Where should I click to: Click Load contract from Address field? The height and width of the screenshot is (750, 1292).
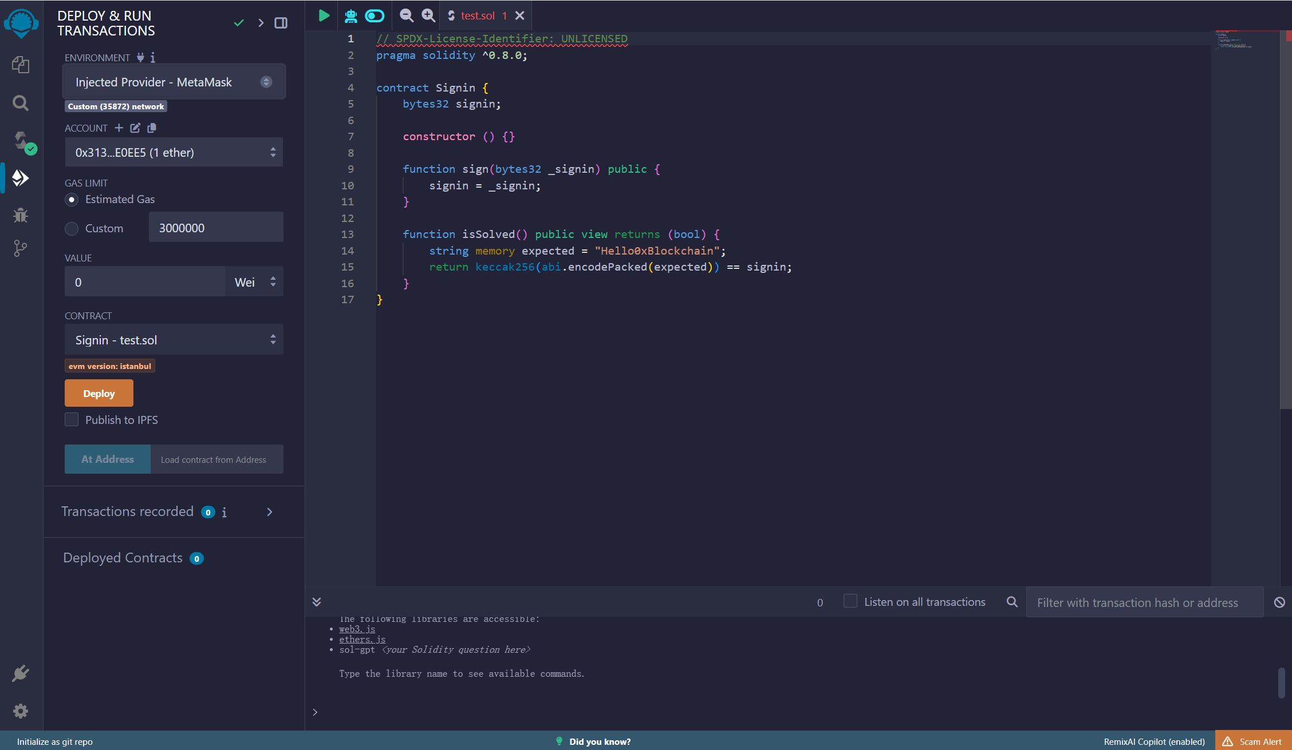pos(217,459)
